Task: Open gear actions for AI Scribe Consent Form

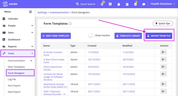Action: [x=164, y=52]
